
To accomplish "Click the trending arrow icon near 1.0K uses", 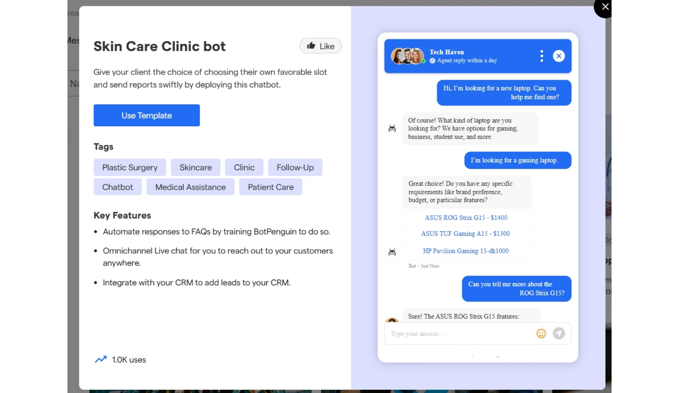I will click(x=101, y=360).
